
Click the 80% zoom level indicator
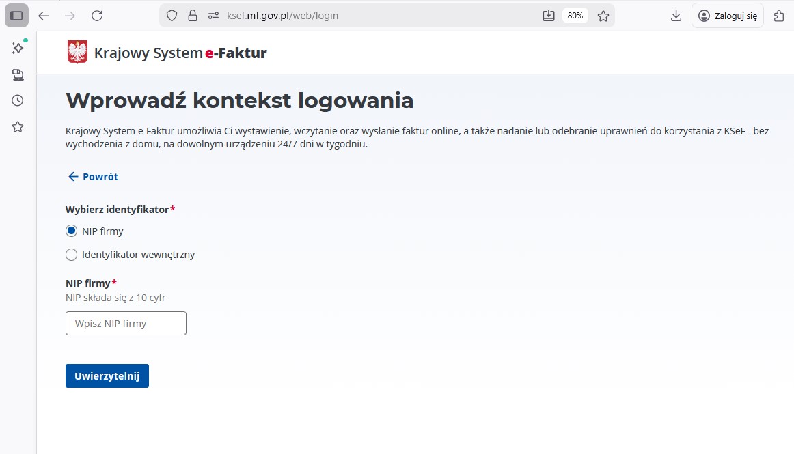pos(575,16)
